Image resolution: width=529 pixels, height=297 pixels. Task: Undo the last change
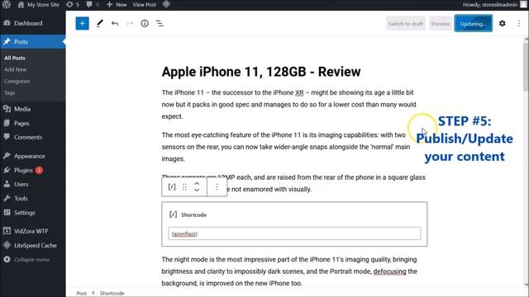(x=115, y=24)
